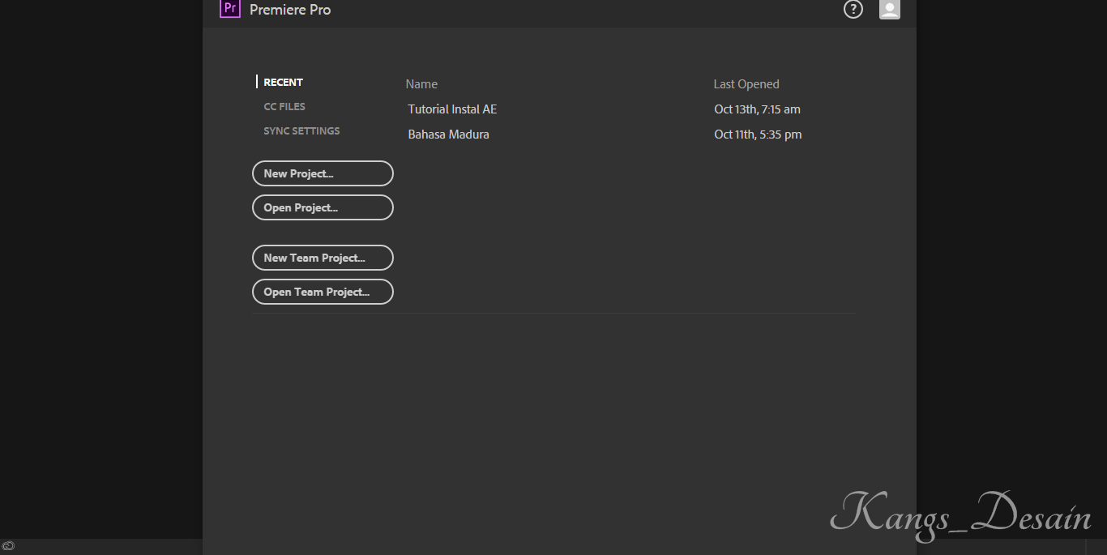The height and width of the screenshot is (555, 1107).
Task: Click the Premiere Pro Pr logo
Action: pyautogui.click(x=230, y=9)
